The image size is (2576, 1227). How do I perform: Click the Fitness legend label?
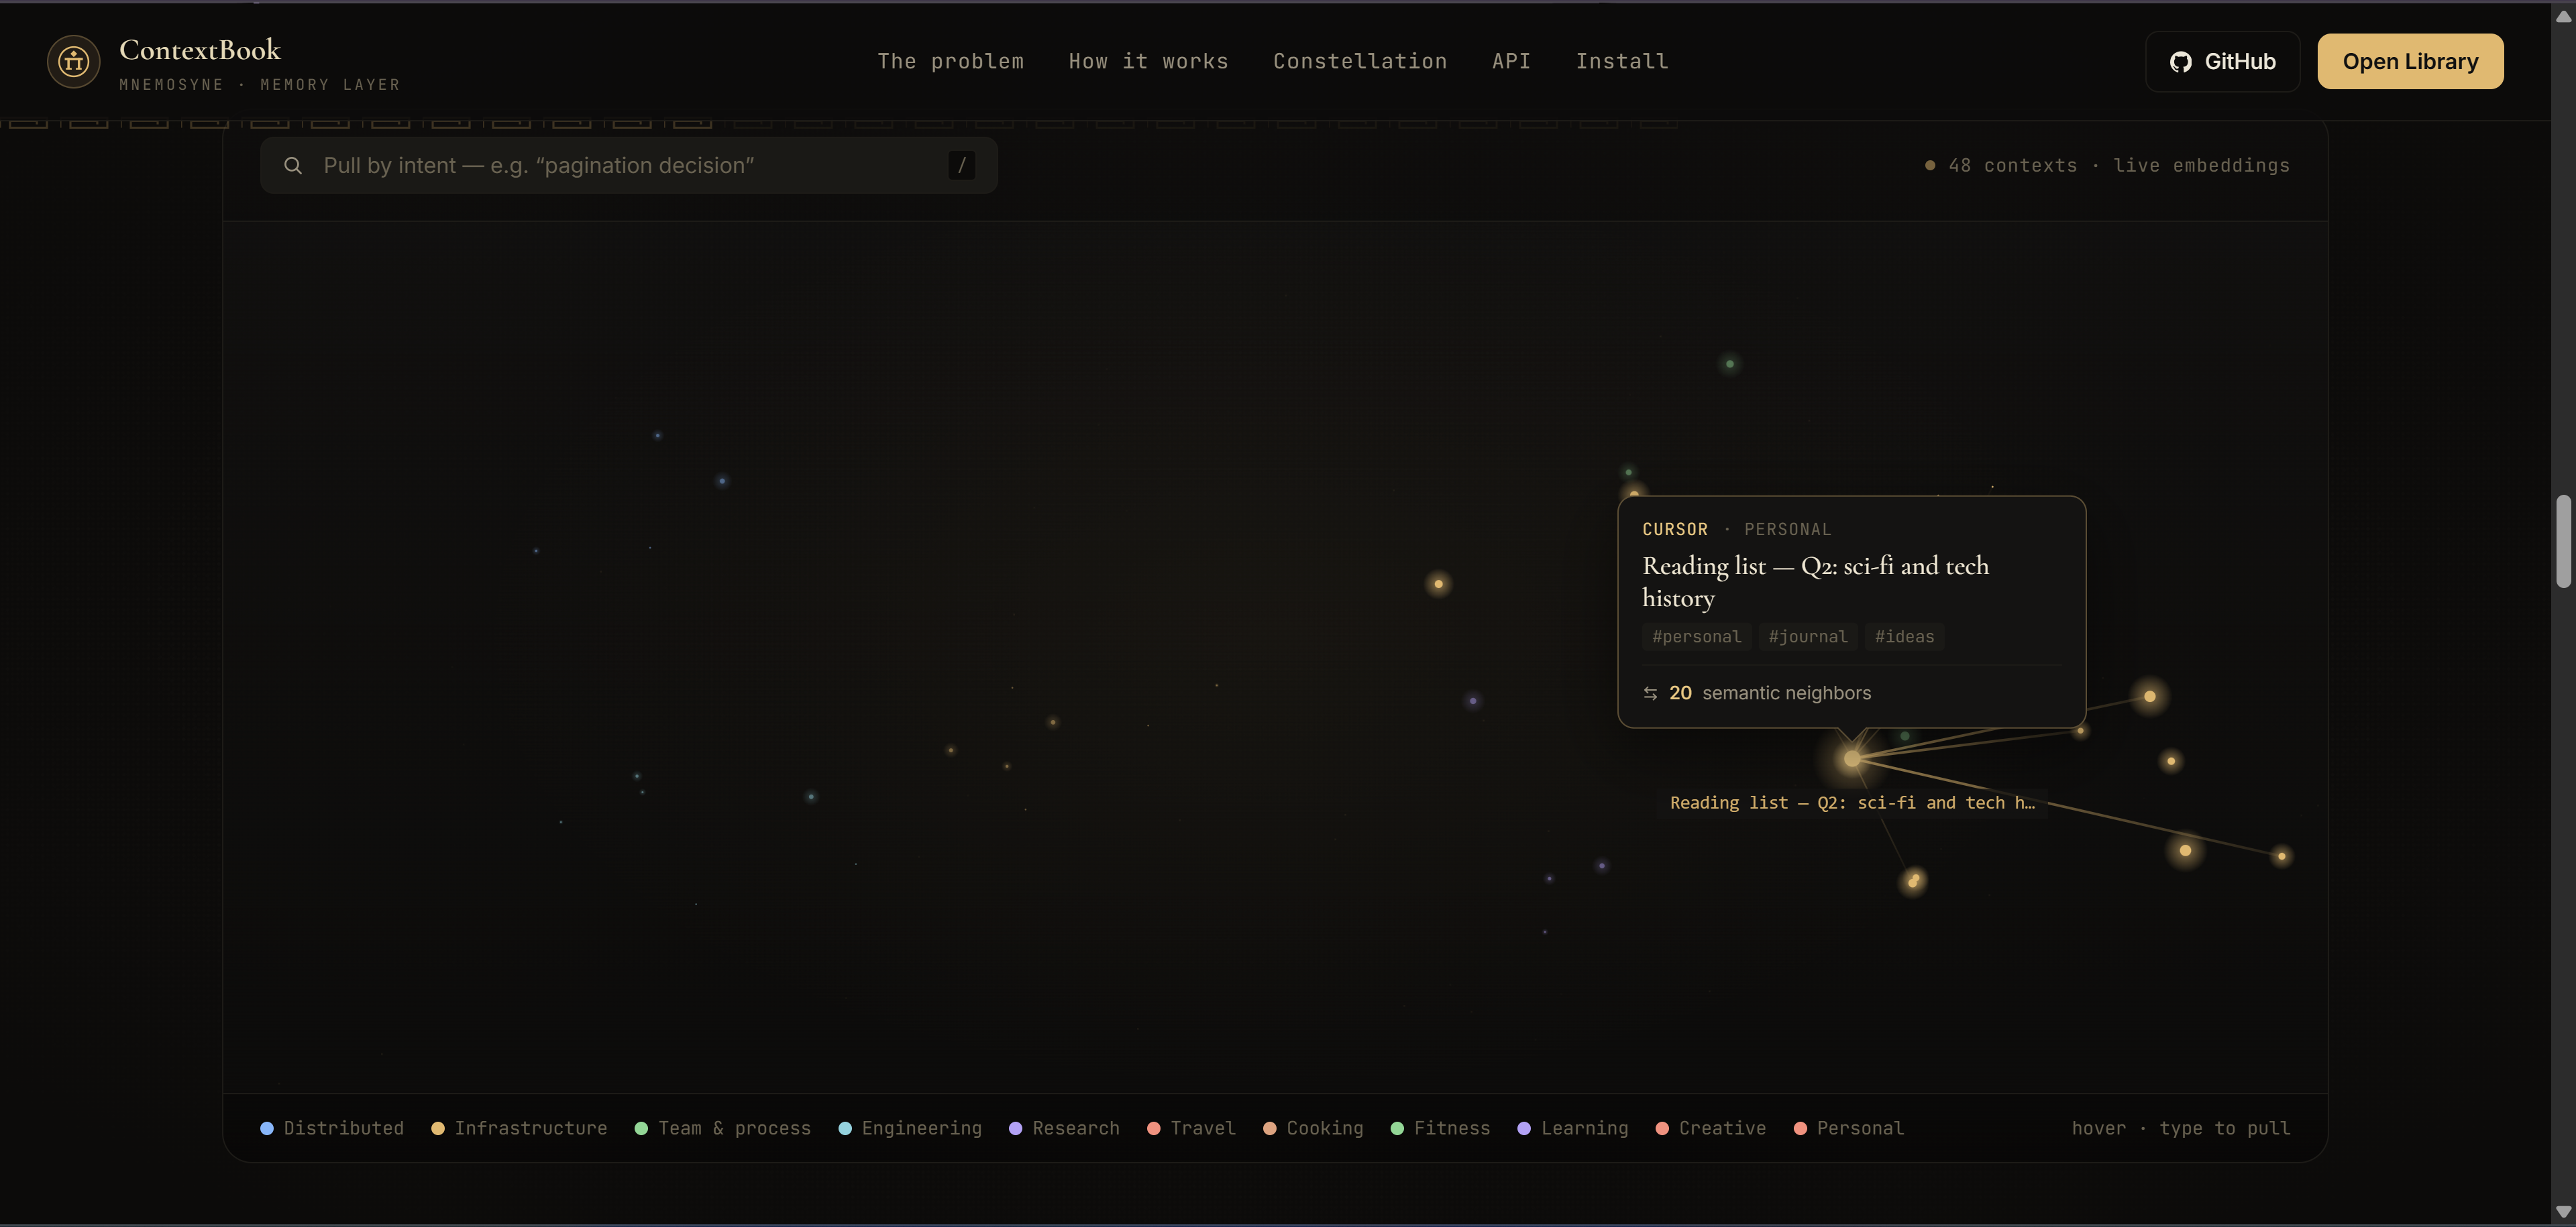pyautogui.click(x=1452, y=1128)
